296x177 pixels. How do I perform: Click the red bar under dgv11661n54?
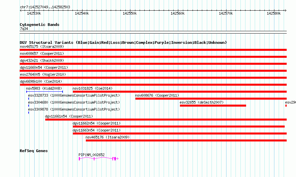click(166, 120)
